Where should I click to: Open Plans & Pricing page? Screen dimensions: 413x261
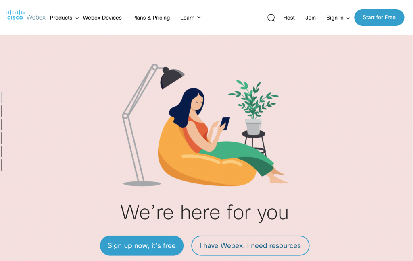coord(151,18)
